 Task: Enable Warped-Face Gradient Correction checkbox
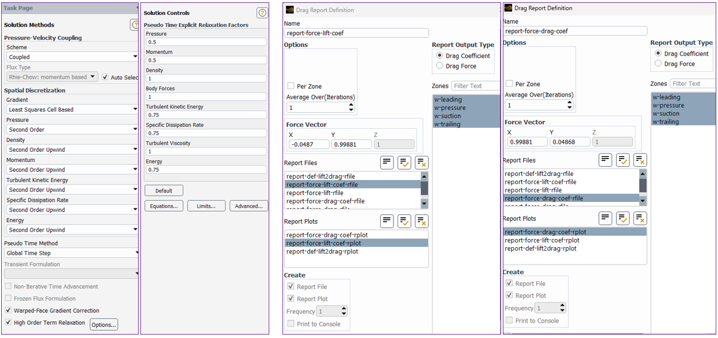pos(8,310)
